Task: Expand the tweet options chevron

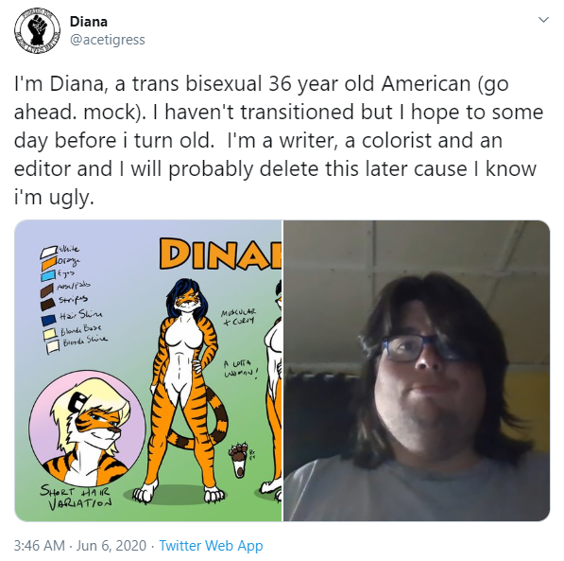Action: (x=543, y=20)
